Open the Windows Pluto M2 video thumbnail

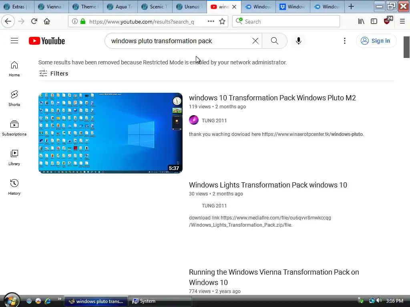click(x=111, y=133)
